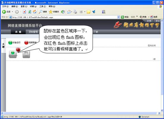Screen dimensions: 164x119
Task: Open Favorites star icon
Action: point(51,12)
